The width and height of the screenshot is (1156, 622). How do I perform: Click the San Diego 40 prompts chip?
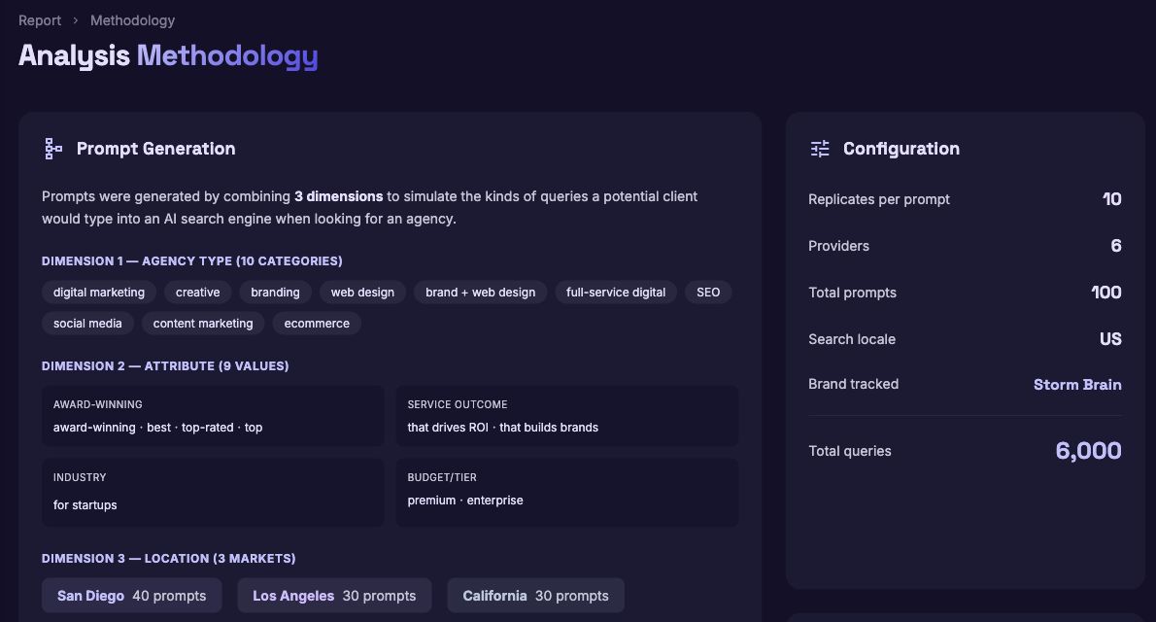[x=132, y=596]
